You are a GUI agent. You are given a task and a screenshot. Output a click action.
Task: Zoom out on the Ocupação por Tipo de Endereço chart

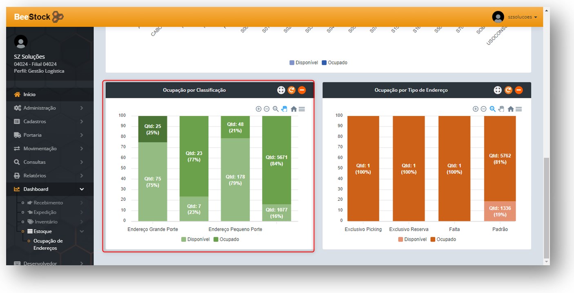click(x=483, y=109)
